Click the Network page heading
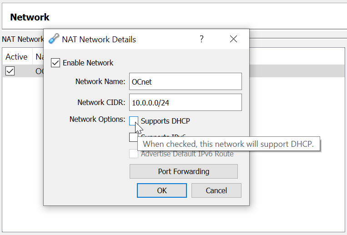Viewport: 347px width, 235px height. click(x=30, y=18)
